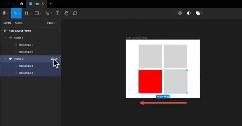Select the Pen tool
242x126 pixels.
point(47,13)
